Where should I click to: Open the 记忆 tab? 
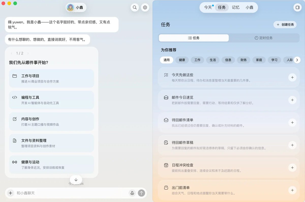[x=236, y=8]
